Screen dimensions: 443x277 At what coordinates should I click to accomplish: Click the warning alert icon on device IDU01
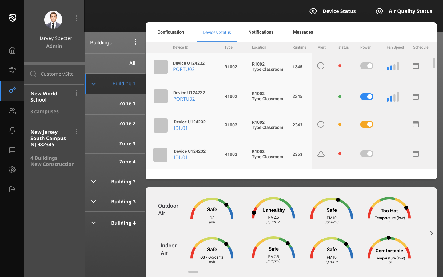321,154
